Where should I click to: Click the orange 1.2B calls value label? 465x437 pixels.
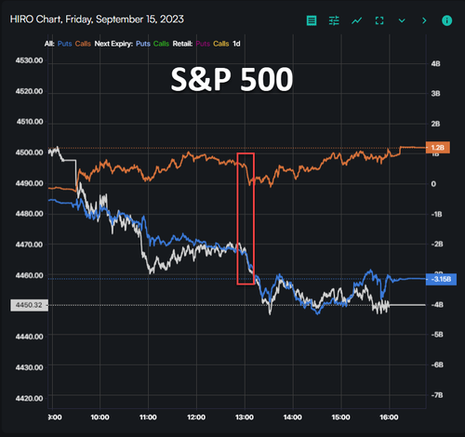coord(438,148)
